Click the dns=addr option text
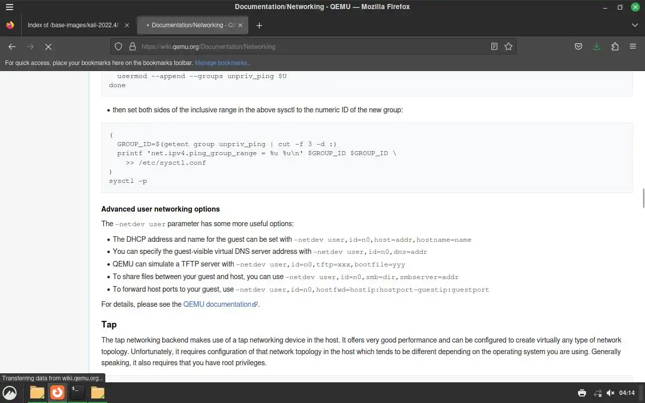645x403 pixels. (410, 252)
